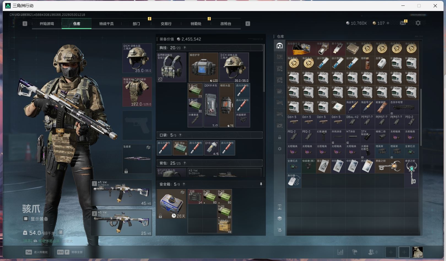Viewport: 446px width, 261px height.
Task: Open the mail inbox icon
Action: click(403, 23)
